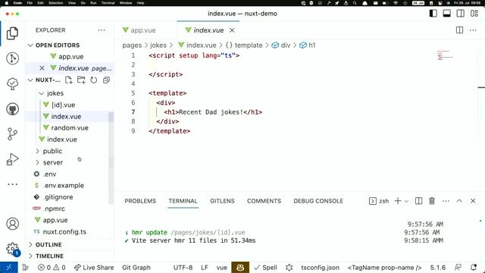Switch to Terminal panel tab
This screenshot has width=485, height=273.
tap(183, 201)
